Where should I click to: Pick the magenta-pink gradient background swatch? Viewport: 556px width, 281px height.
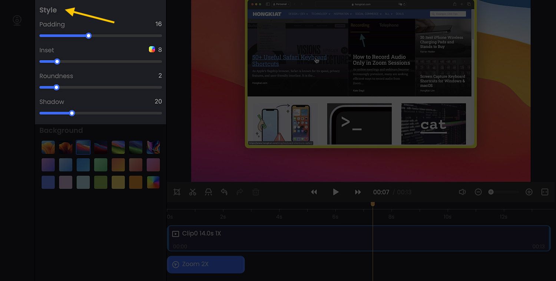pos(153,165)
